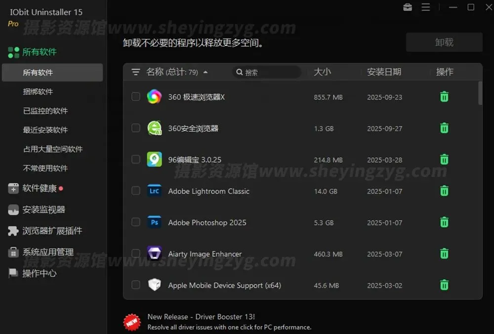Click the software list vertical scrollbar
The image size is (494, 334).
click(480, 93)
